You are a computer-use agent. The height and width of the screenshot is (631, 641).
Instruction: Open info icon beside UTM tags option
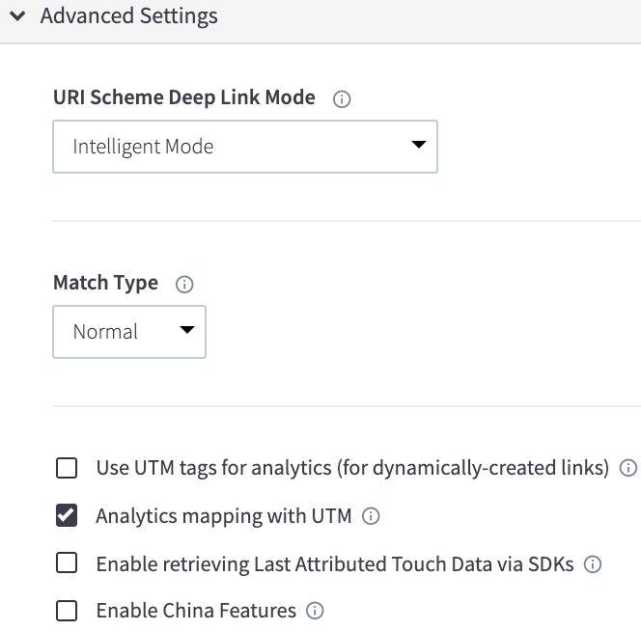[x=628, y=468]
